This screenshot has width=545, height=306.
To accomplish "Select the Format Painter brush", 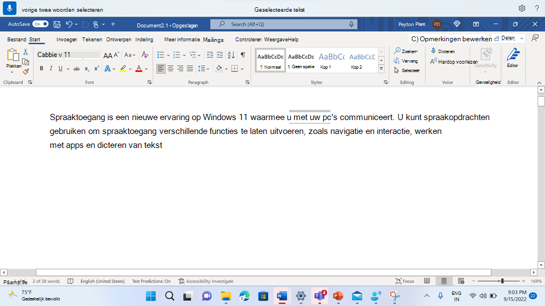I will click(x=25, y=71).
